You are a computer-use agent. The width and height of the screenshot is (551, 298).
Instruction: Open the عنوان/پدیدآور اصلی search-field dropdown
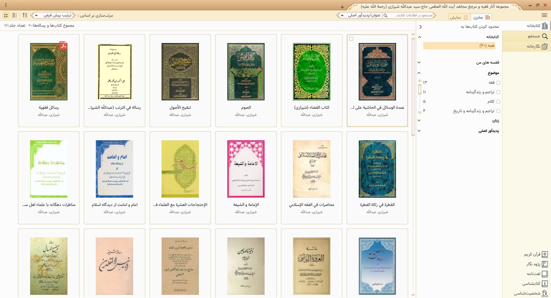click(x=360, y=15)
